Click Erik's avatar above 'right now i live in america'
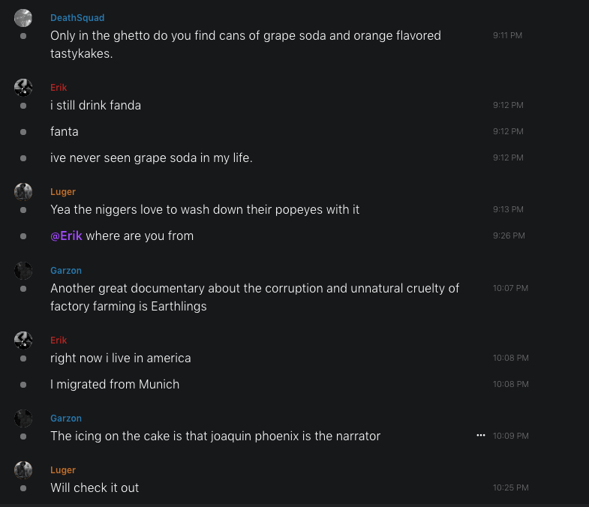This screenshot has width=589, height=507. click(23, 340)
